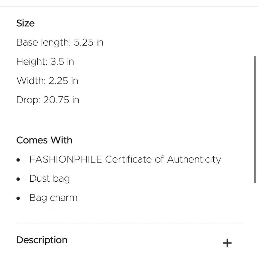Select the Width label
Image resolution: width=258 pixels, height=258 pixels.
(31, 81)
